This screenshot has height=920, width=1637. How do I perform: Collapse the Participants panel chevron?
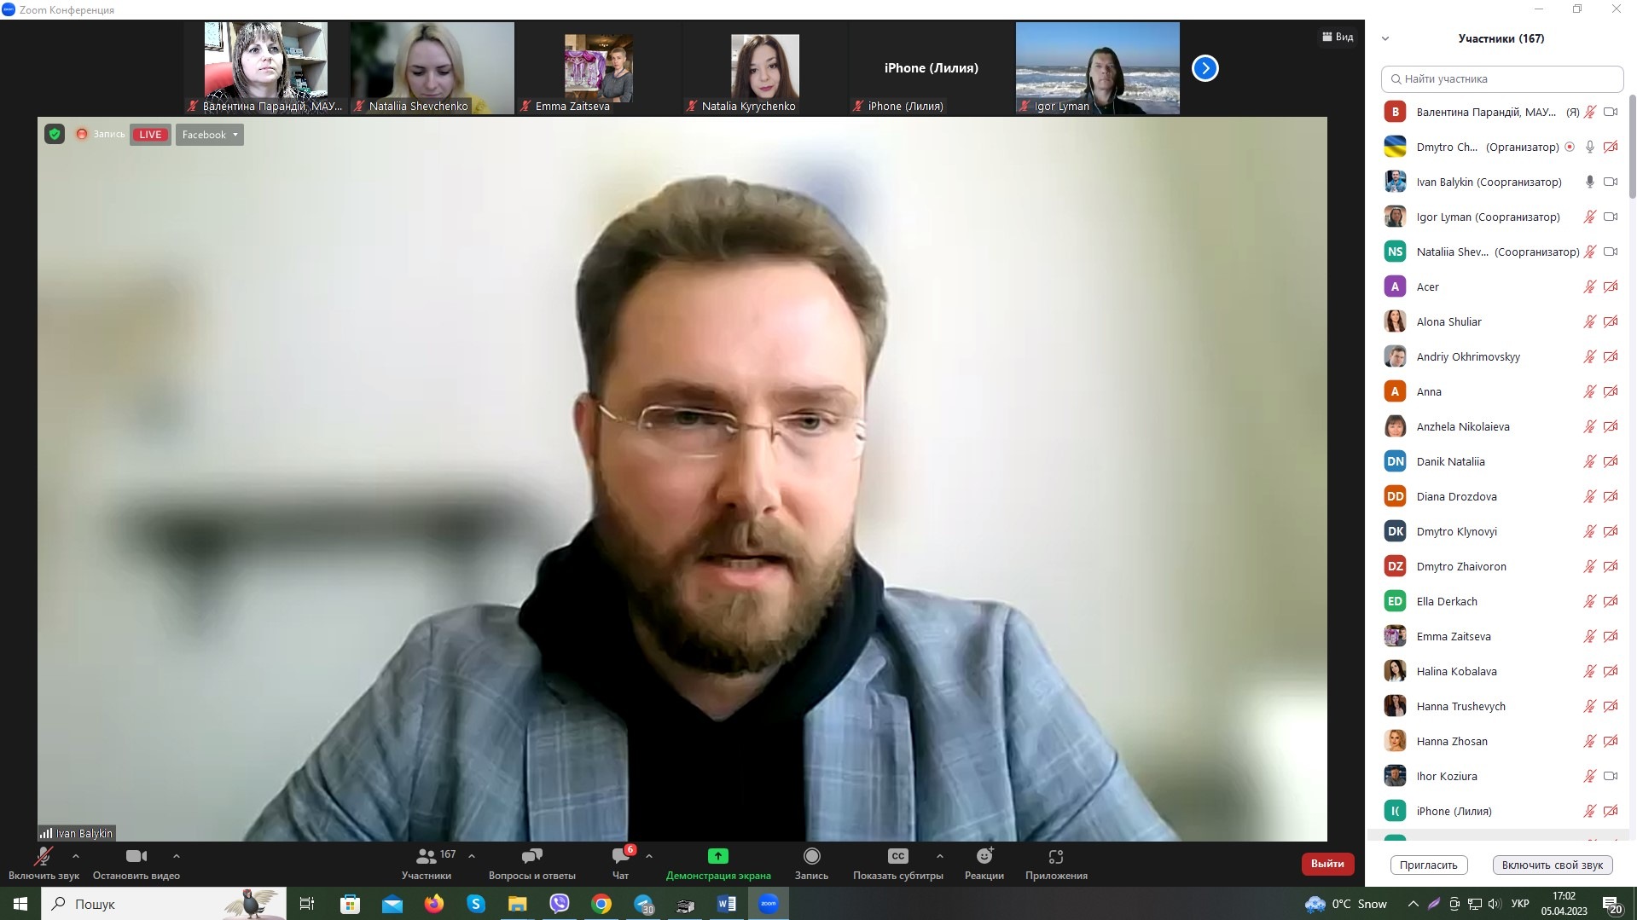[1385, 38]
